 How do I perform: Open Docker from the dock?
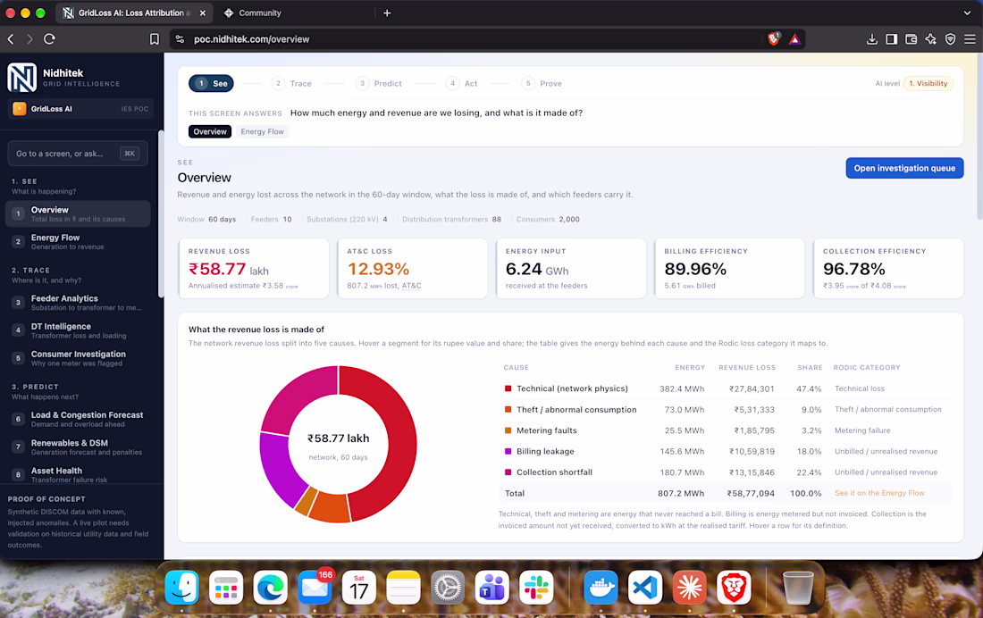(x=601, y=588)
